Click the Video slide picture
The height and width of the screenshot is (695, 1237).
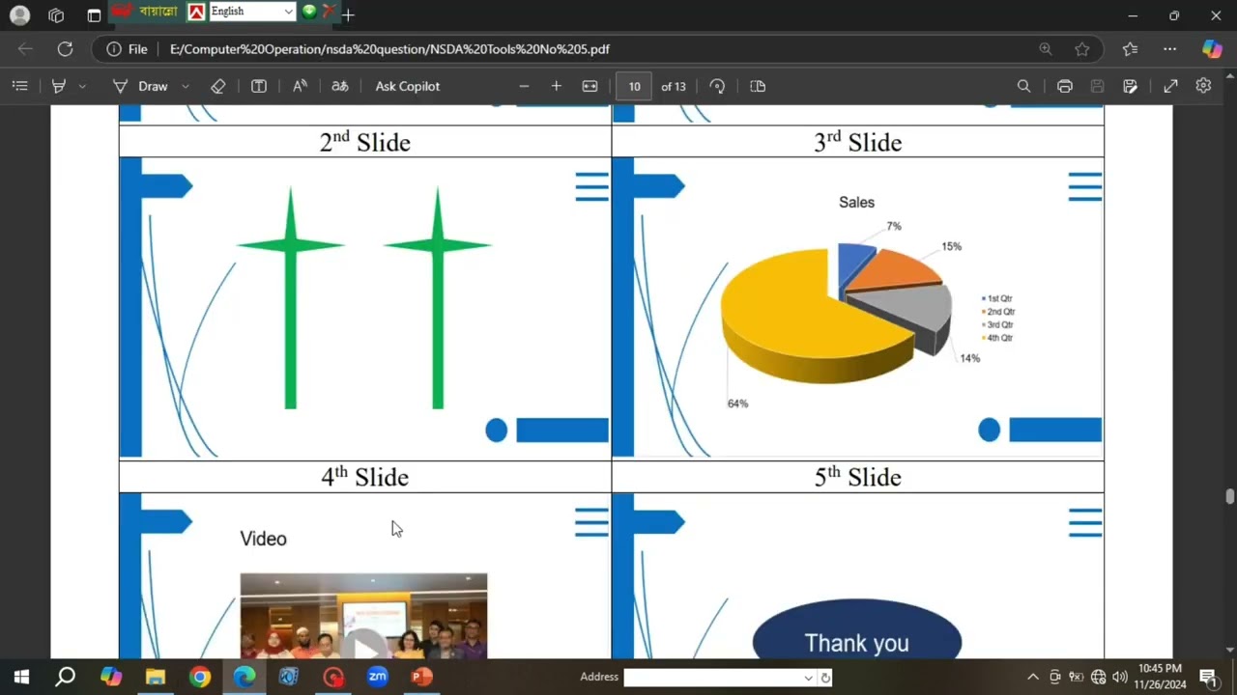pos(363,616)
